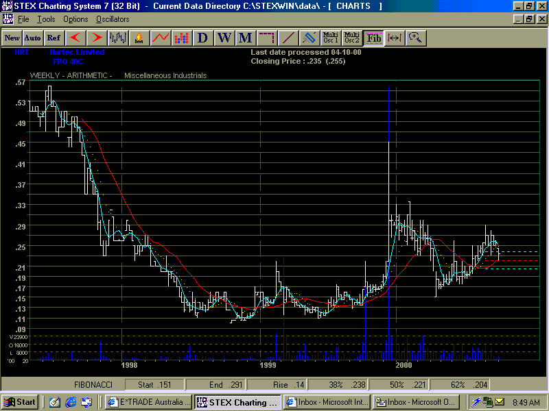549x411 pixels.
Task: Switch to STEX Charting taskbar button
Action: tap(237, 402)
